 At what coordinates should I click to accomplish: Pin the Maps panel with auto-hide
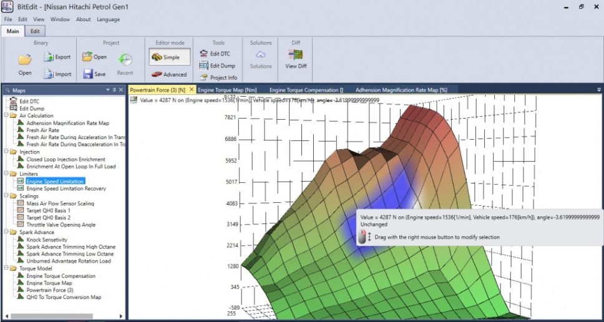(x=114, y=90)
